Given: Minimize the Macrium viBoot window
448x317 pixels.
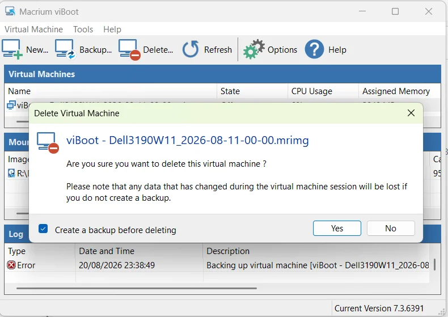Looking at the screenshot, I should 362,11.
